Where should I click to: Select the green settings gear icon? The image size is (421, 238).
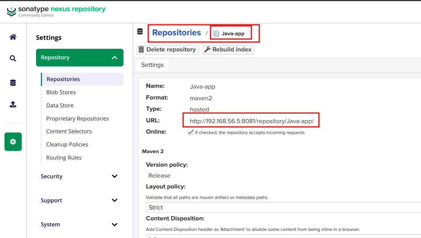click(13, 142)
